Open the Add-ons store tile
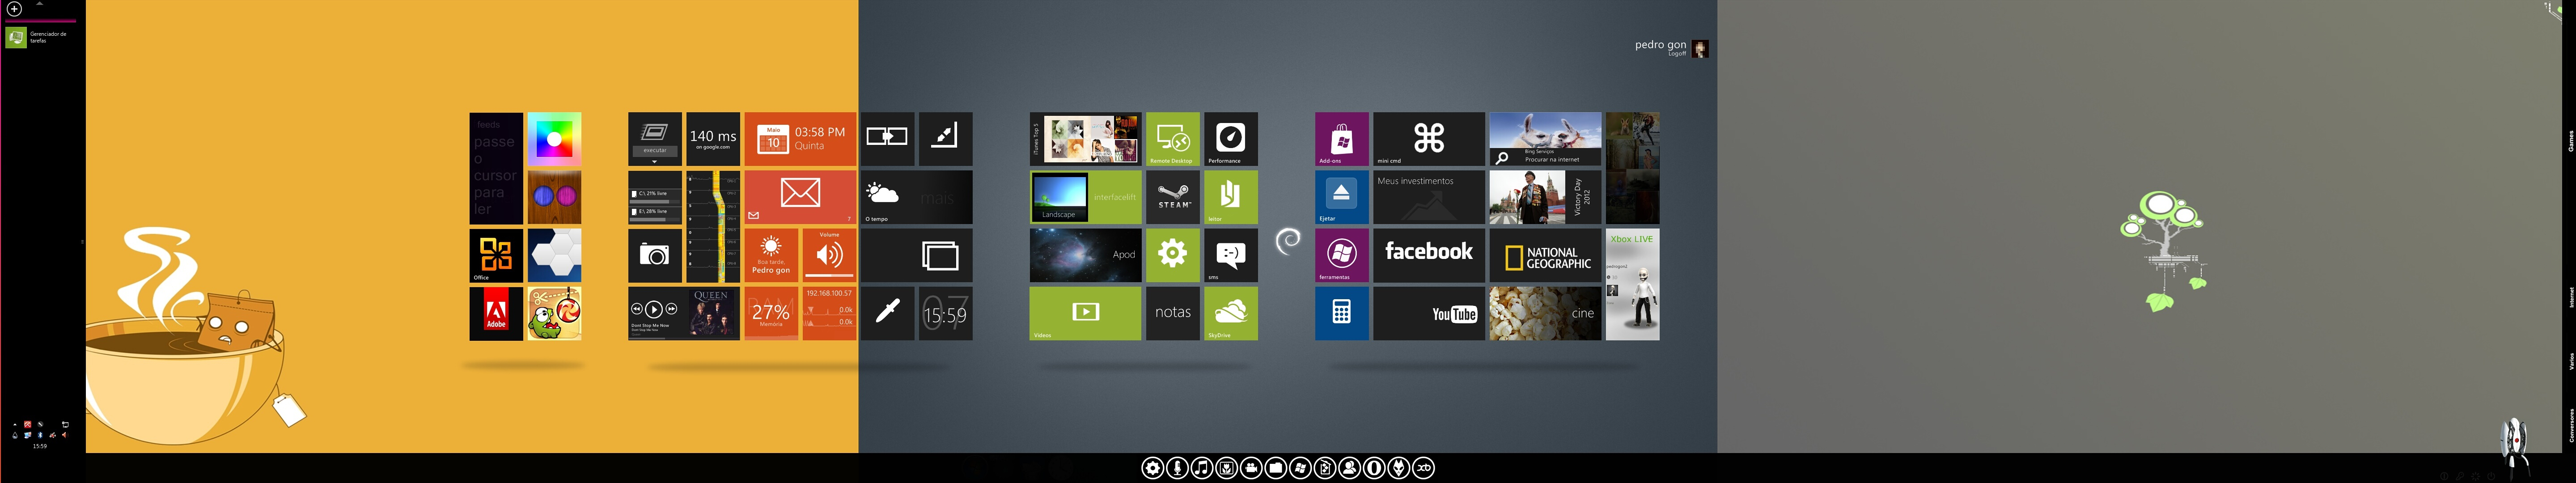The height and width of the screenshot is (483, 2576). (1341, 139)
